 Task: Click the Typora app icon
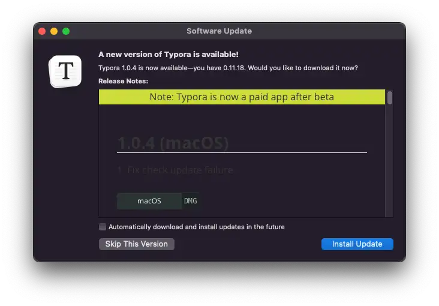pyautogui.click(x=65, y=71)
